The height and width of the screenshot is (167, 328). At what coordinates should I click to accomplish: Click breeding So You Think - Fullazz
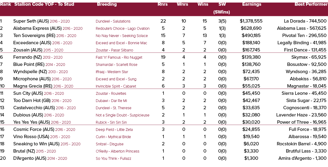(x=114, y=159)
